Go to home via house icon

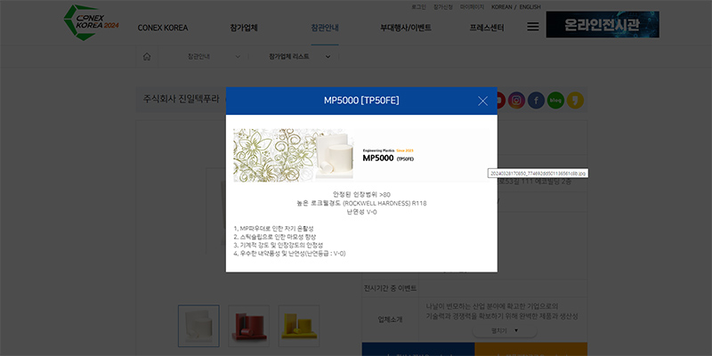147,57
